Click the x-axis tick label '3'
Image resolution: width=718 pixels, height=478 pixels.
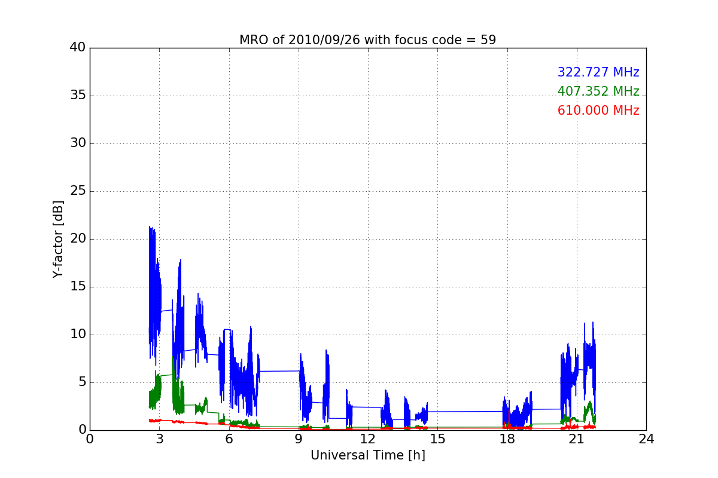[159, 439]
